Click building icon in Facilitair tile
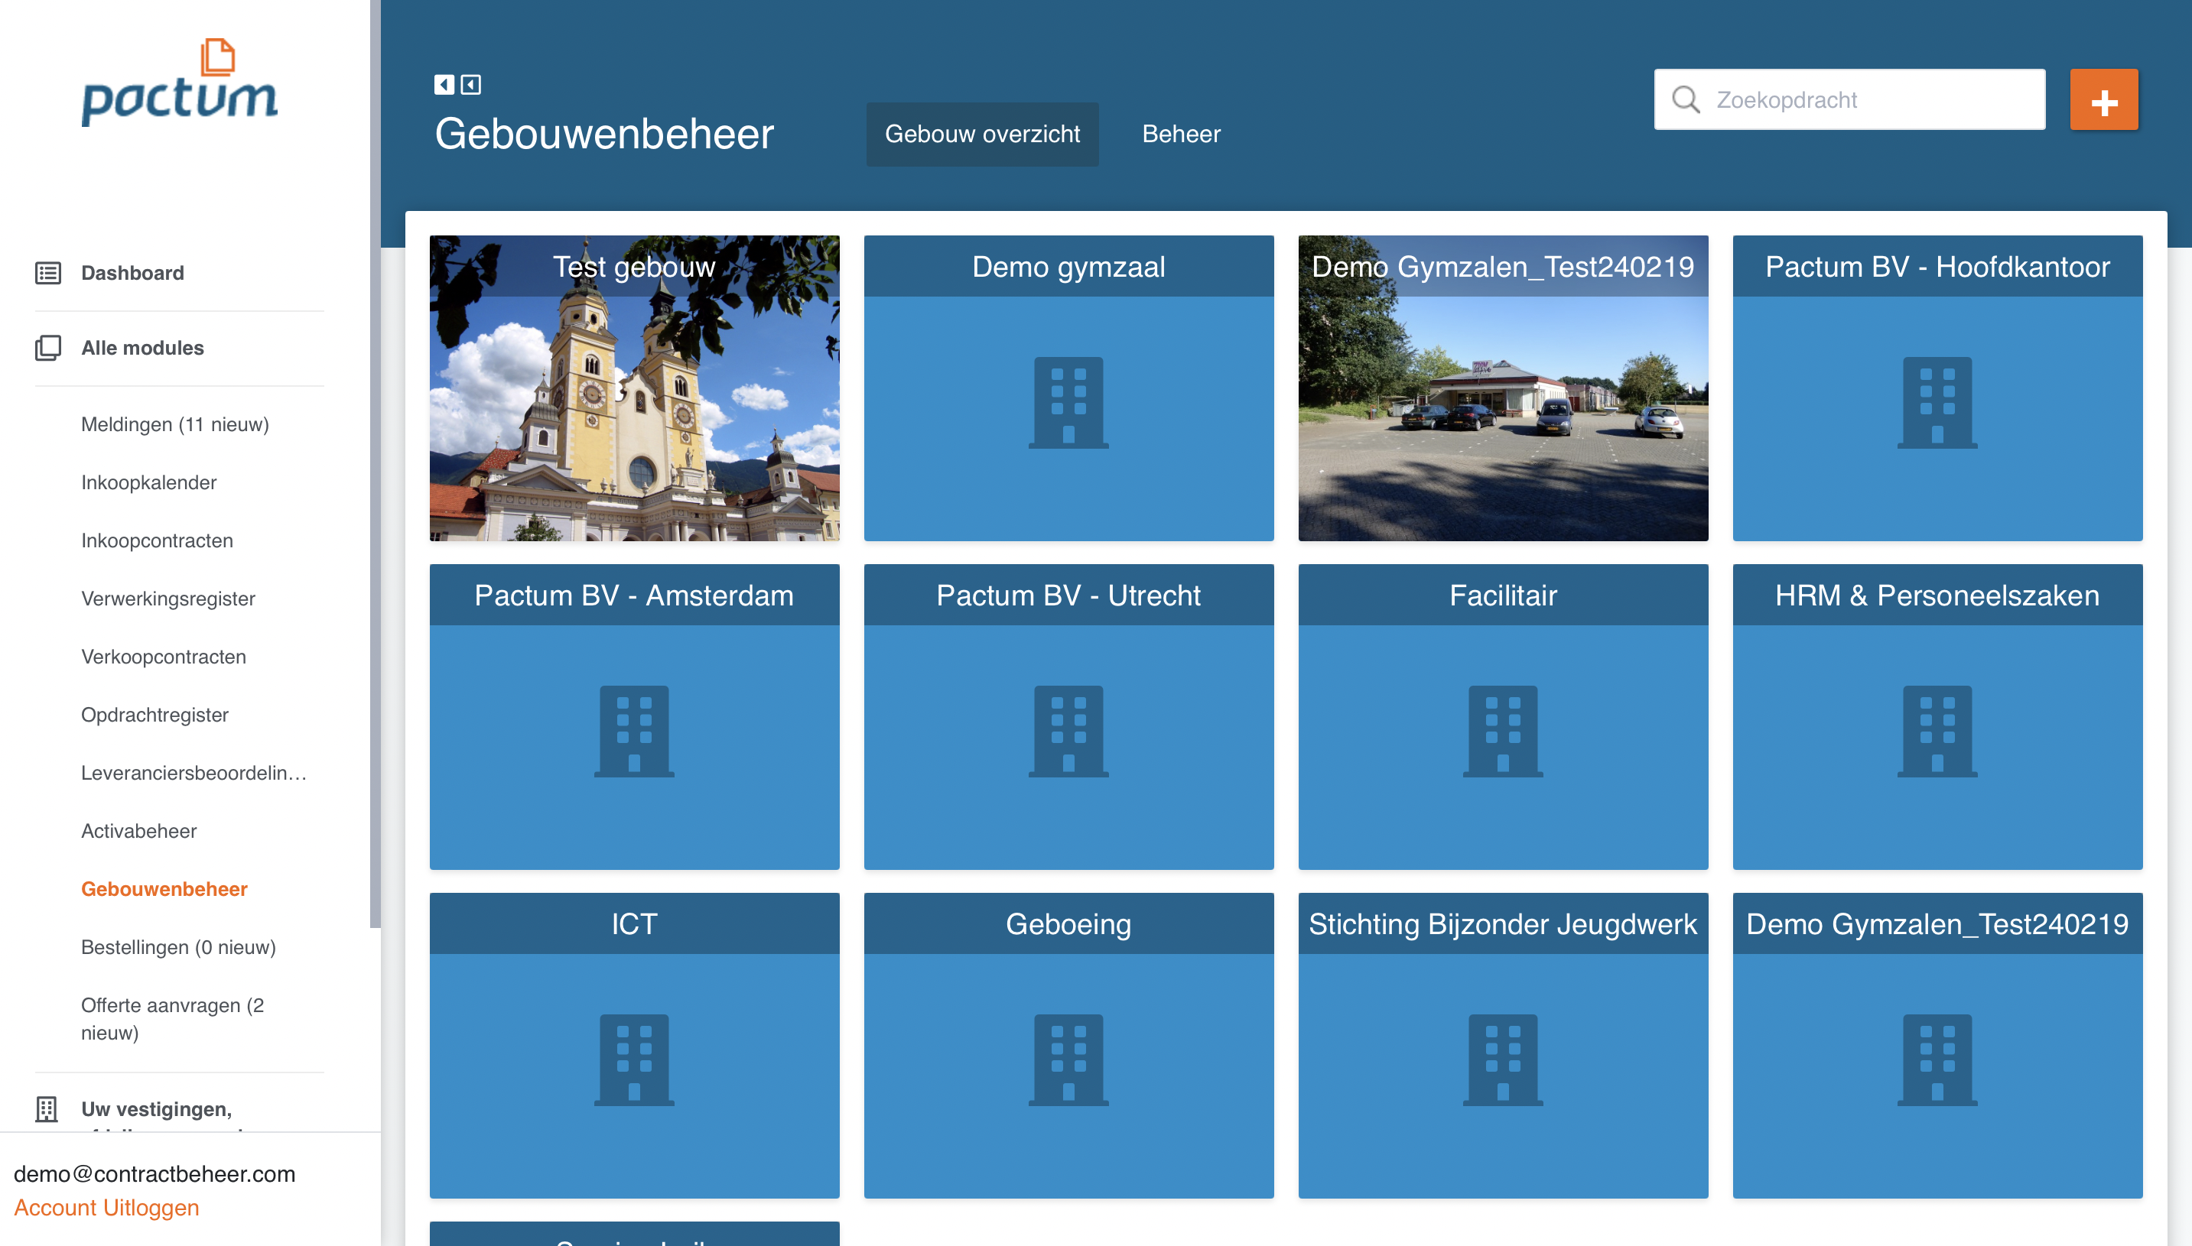Viewport: 2192px width, 1246px height. (1502, 731)
